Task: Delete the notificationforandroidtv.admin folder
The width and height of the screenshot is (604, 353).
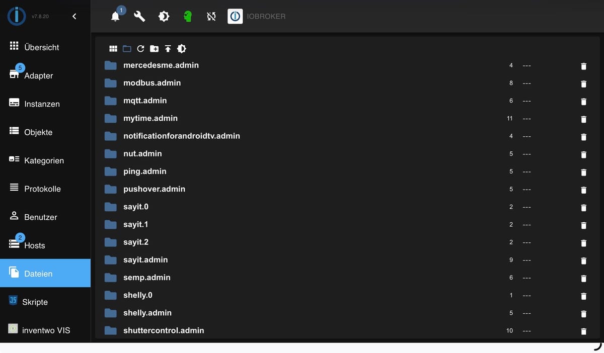Action: coord(583,136)
